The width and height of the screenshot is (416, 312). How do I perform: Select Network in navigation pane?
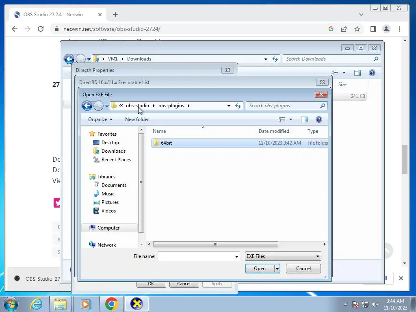point(106,245)
